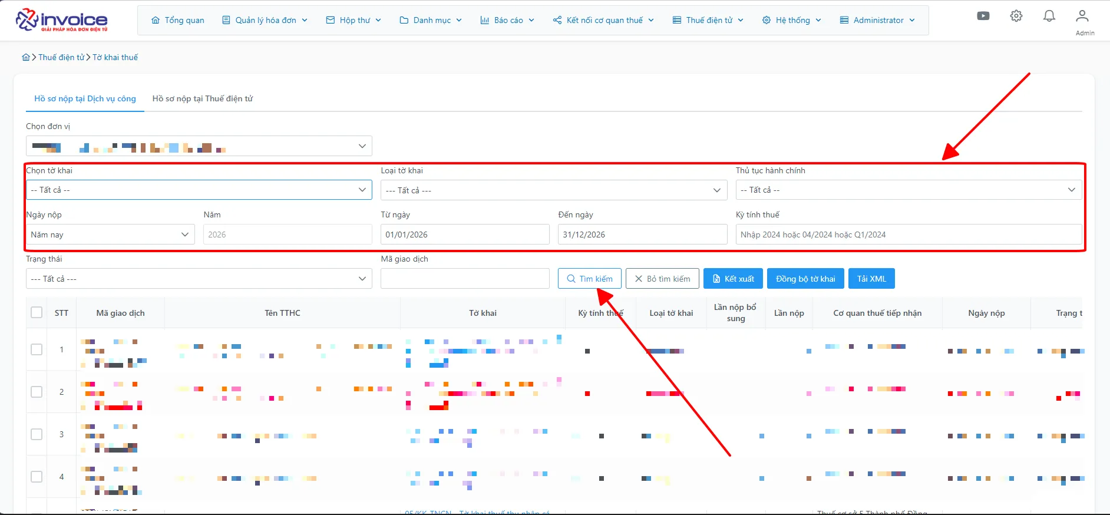The height and width of the screenshot is (515, 1110).
Task: Click the Mã giao dịch input field
Action: point(465,278)
